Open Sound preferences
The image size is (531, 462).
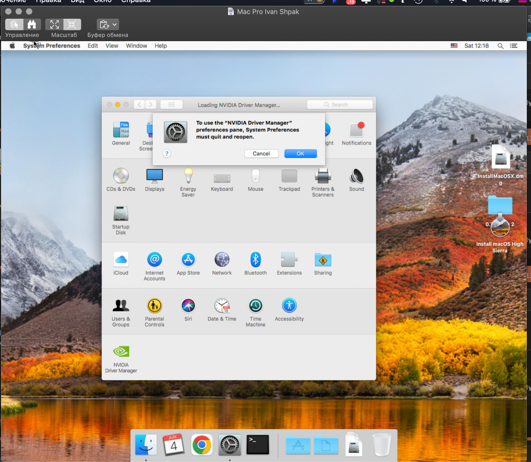[x=356, y=179]
